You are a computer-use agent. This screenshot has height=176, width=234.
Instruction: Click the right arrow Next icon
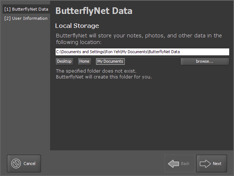pyautogui.click(x=205, y=164)
